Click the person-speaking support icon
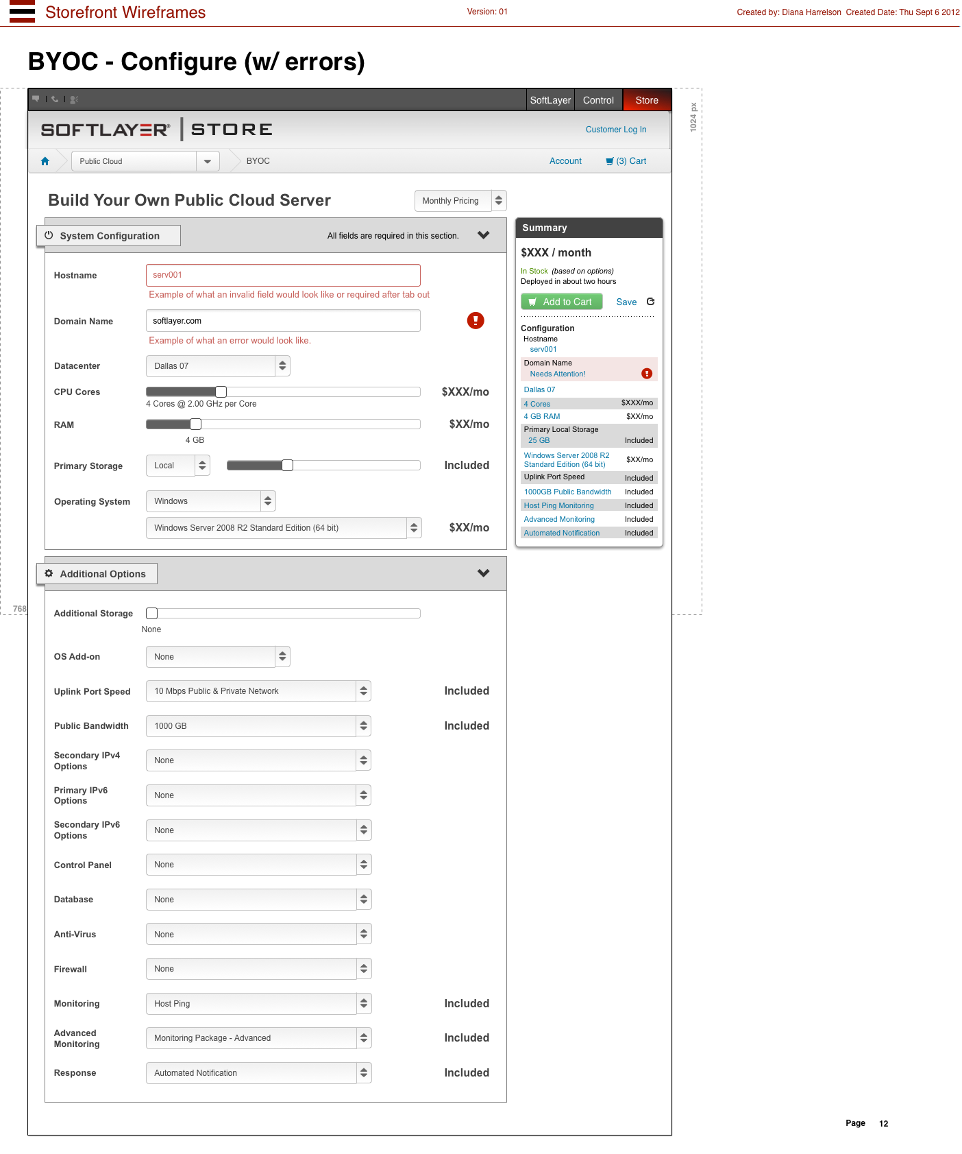 [x=74, y=99]
